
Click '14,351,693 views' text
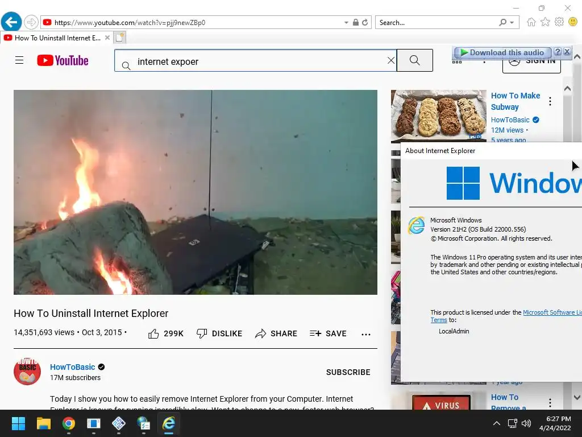tap(44, 332)
